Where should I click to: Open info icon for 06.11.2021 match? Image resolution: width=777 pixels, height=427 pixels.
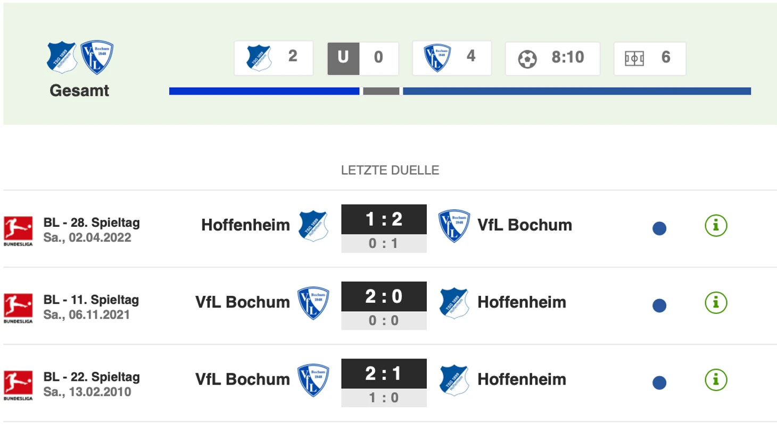716,303
